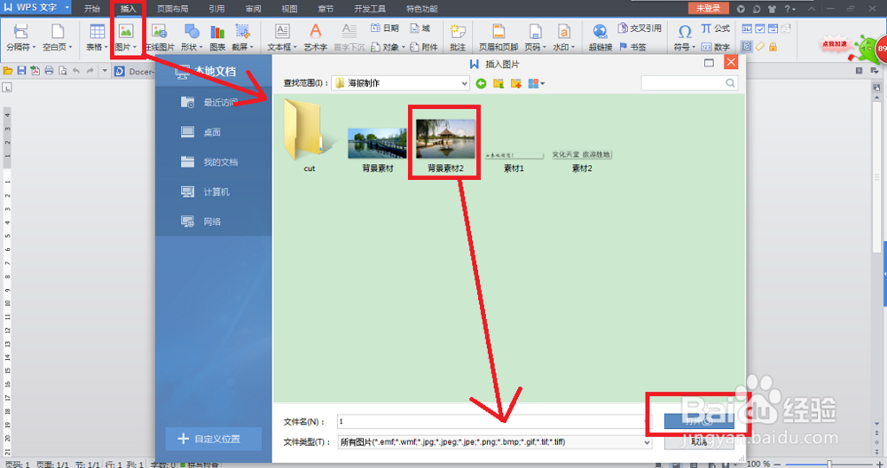Click the 文件名 file name input field
Viewport: 887px width, 468px height.
(492, 421)
